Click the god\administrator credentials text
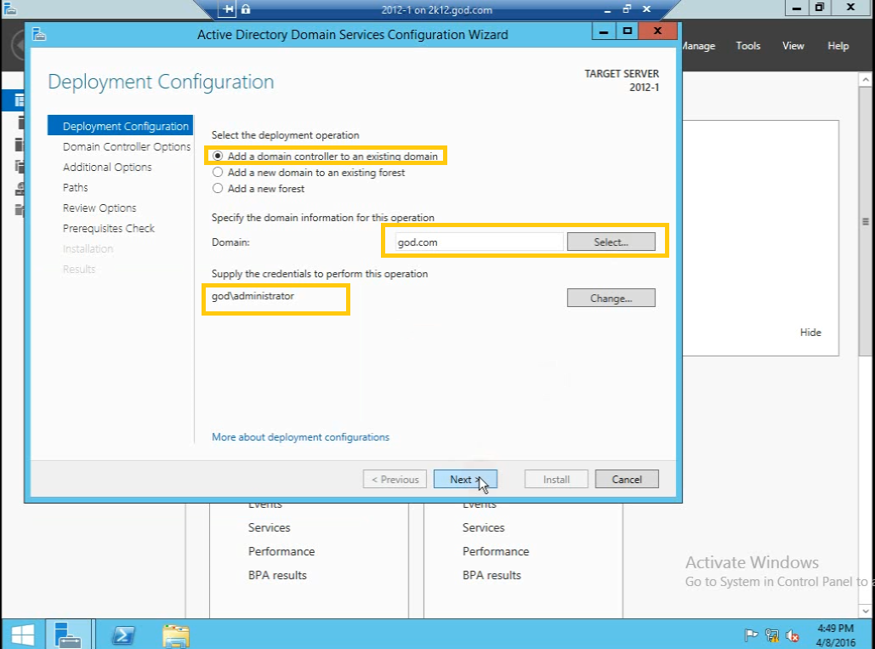 tap(253, 296)
